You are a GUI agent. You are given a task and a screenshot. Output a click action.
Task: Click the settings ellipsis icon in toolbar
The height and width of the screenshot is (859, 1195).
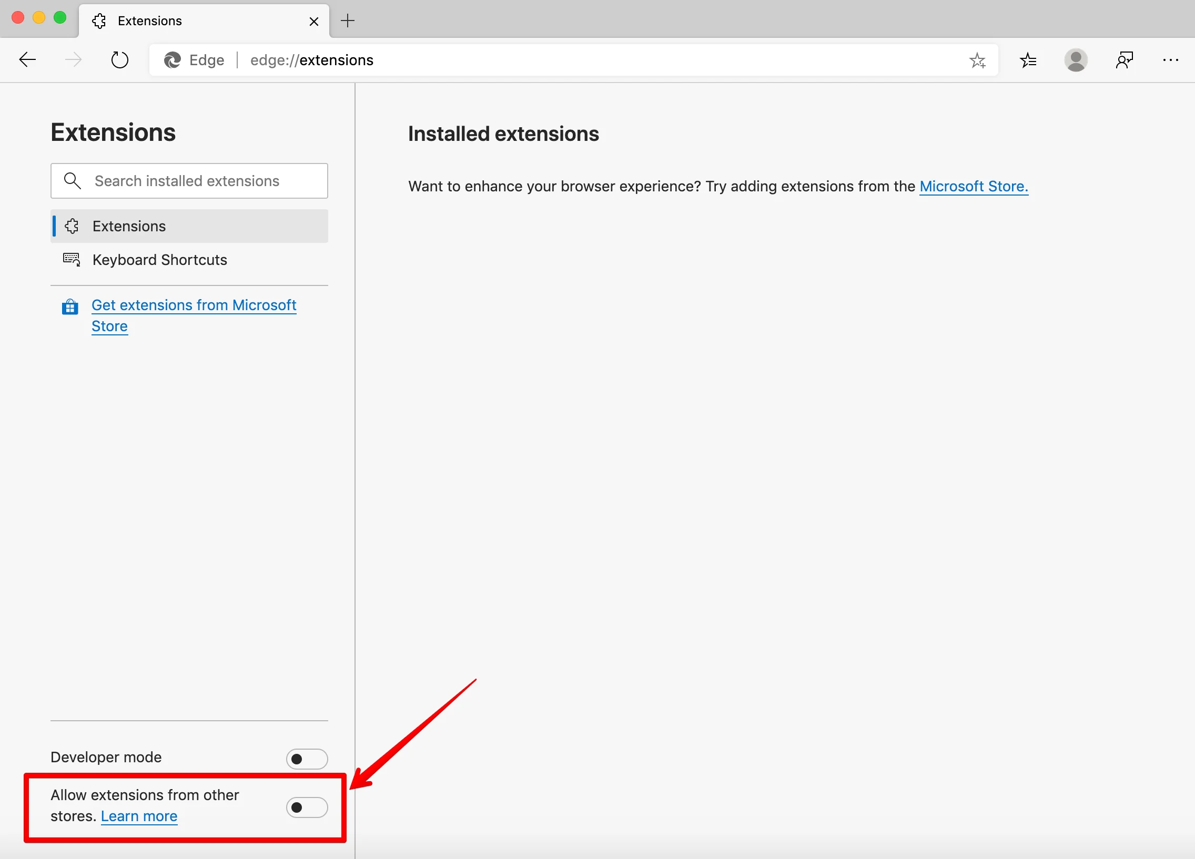point(1170,60)
